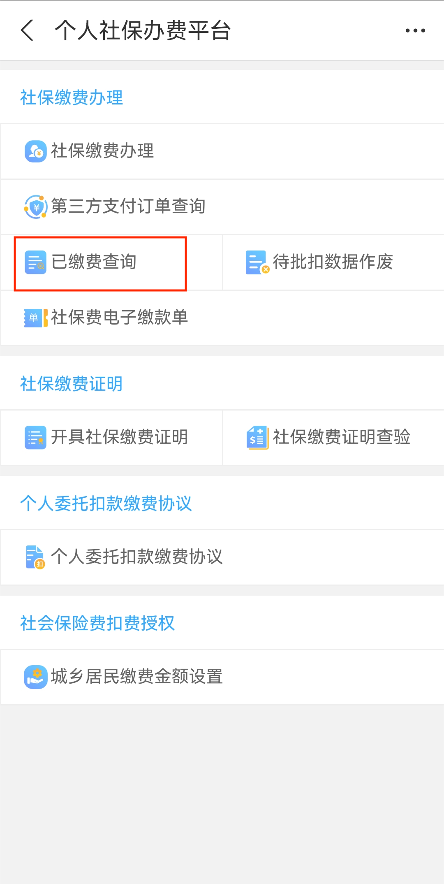Open 社保缴费证明查验 label

coord(342,437)
